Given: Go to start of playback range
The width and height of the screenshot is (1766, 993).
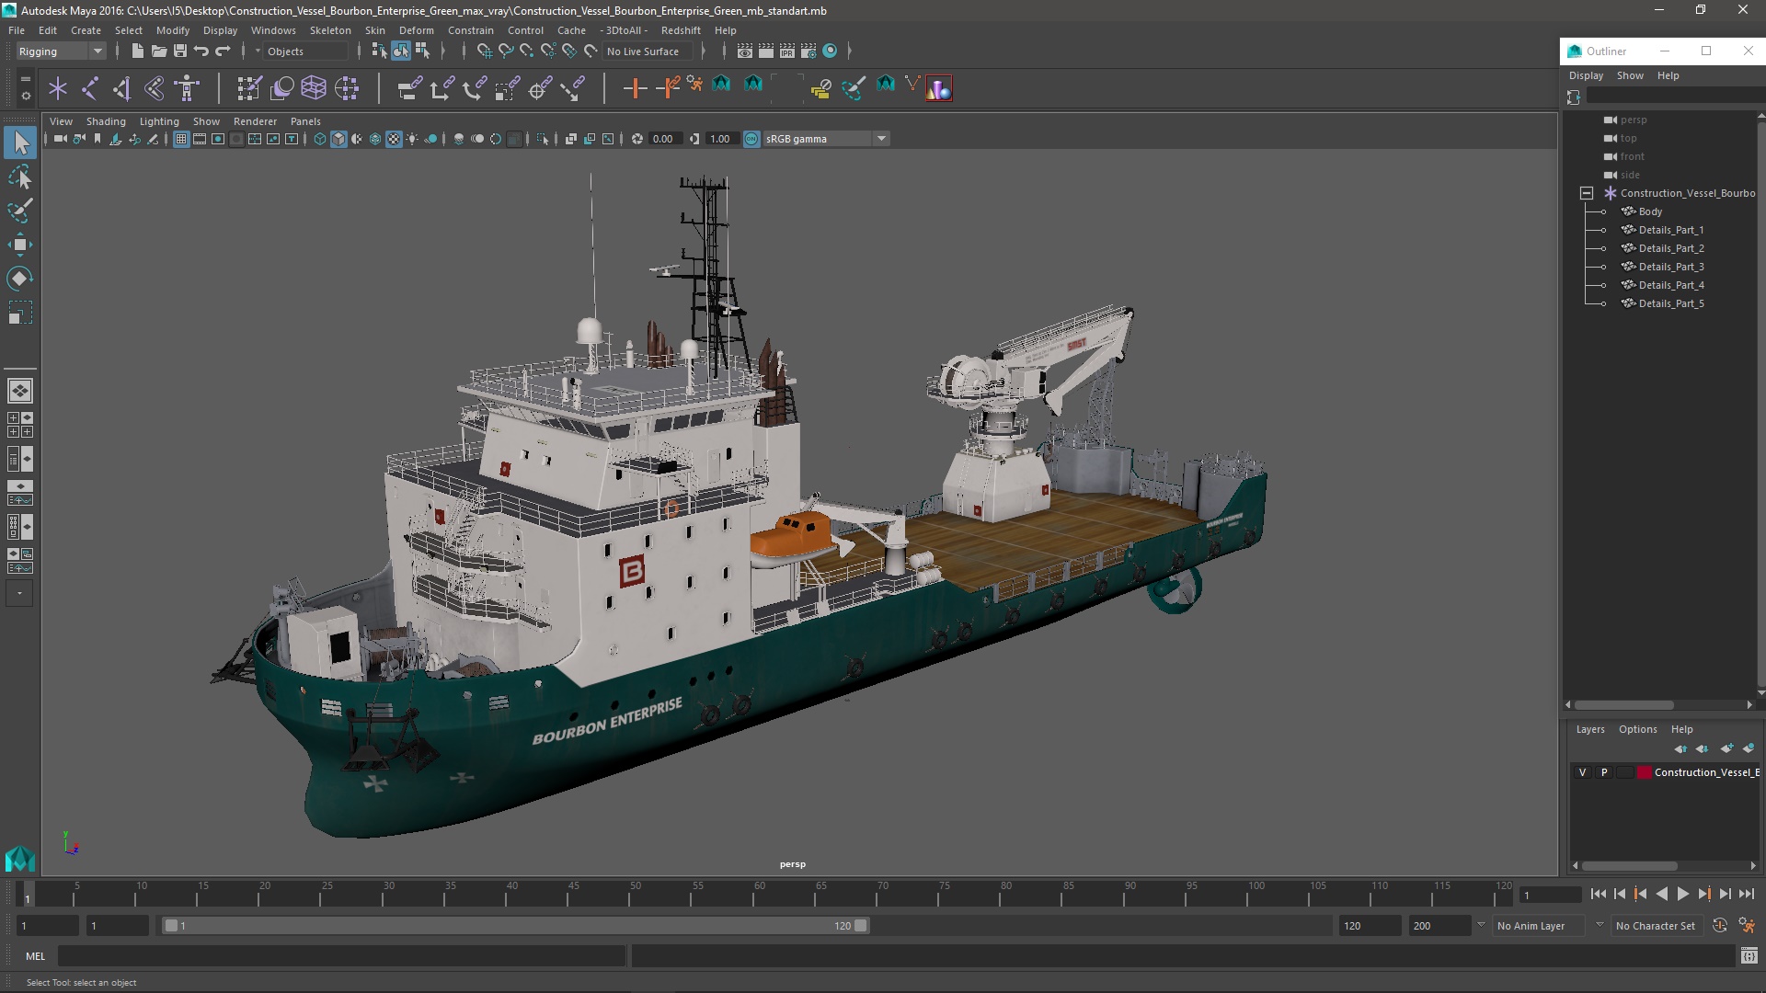Looking at the screenshot, I should 1599,894.
